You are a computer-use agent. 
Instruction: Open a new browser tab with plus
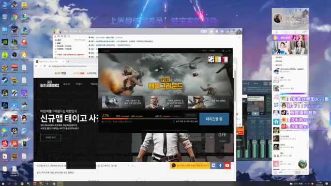(x=68, y=61)
